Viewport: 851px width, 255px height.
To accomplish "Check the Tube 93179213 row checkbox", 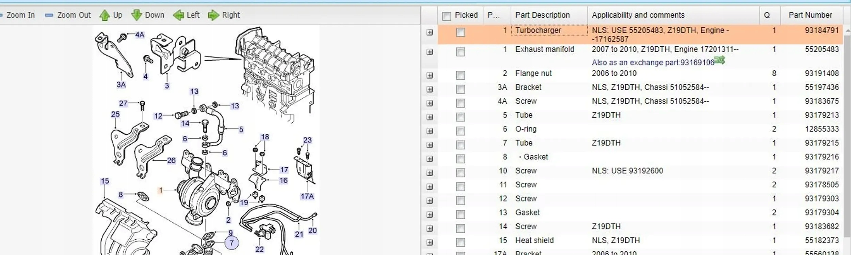I will pos(460,117).
